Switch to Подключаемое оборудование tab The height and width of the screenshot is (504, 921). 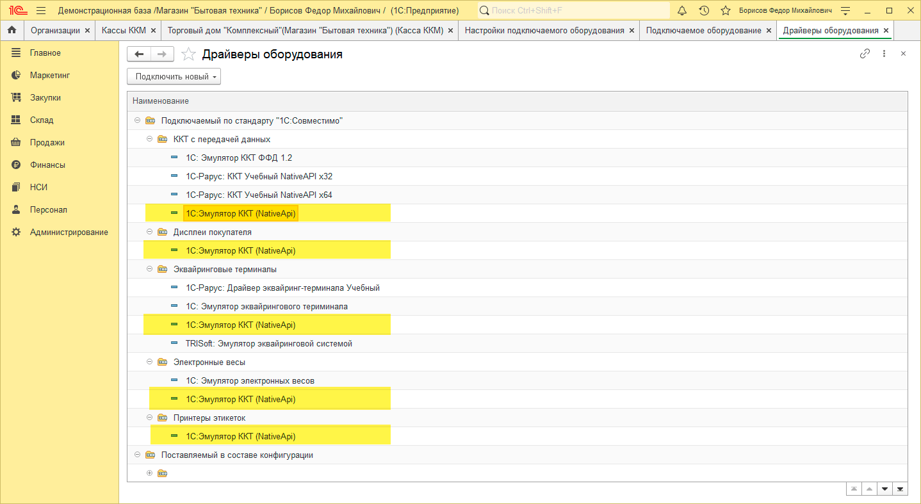click(x=703, y=30)
